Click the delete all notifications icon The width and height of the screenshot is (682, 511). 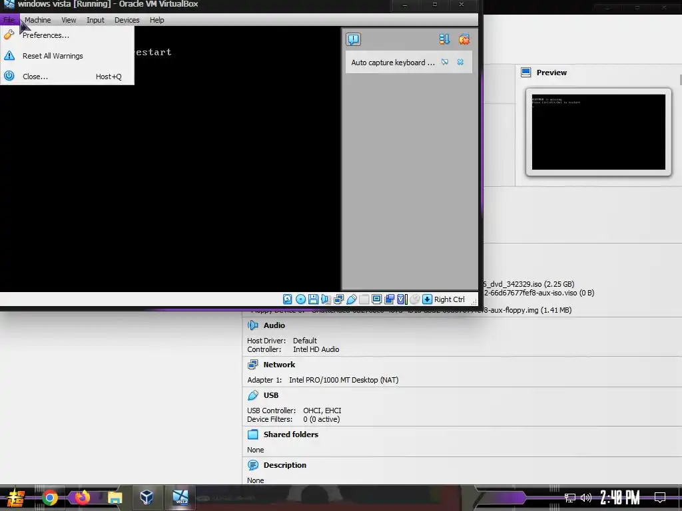click(464, 39)
